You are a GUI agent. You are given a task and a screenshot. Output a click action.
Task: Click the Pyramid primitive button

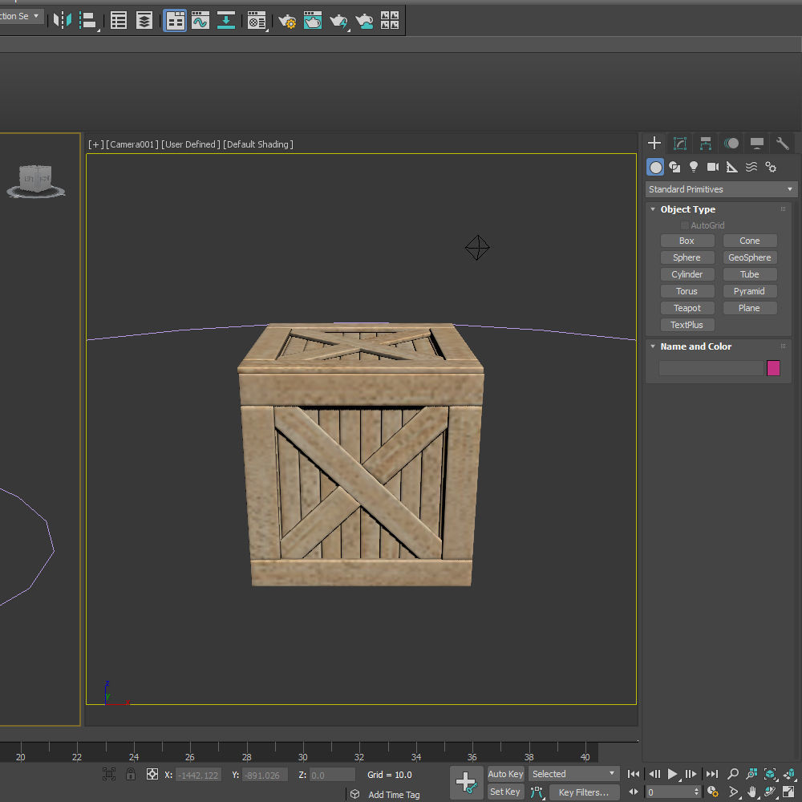pos(750,292)
